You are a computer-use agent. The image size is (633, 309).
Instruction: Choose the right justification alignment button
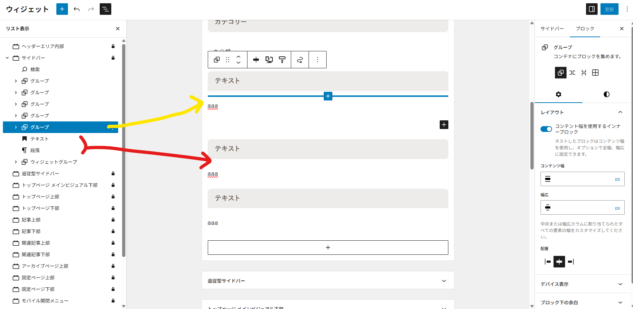[571, 262]
